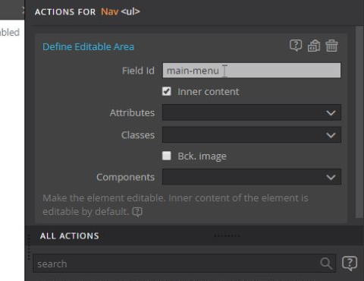Screen dimensions: 364x281
Task: Click the copy action icon beside trash
Action: coord(314,46)
